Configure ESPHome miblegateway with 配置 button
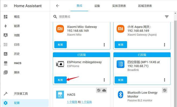177x107 pixels. (x=60, y=80)
